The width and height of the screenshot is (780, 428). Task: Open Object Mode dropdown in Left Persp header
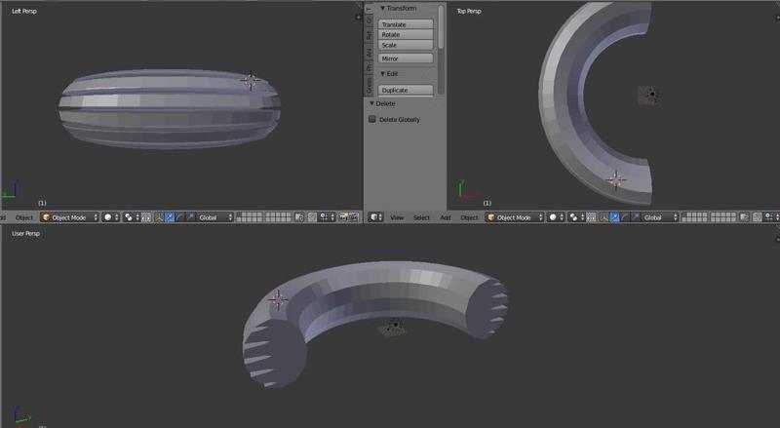point(69,217)
